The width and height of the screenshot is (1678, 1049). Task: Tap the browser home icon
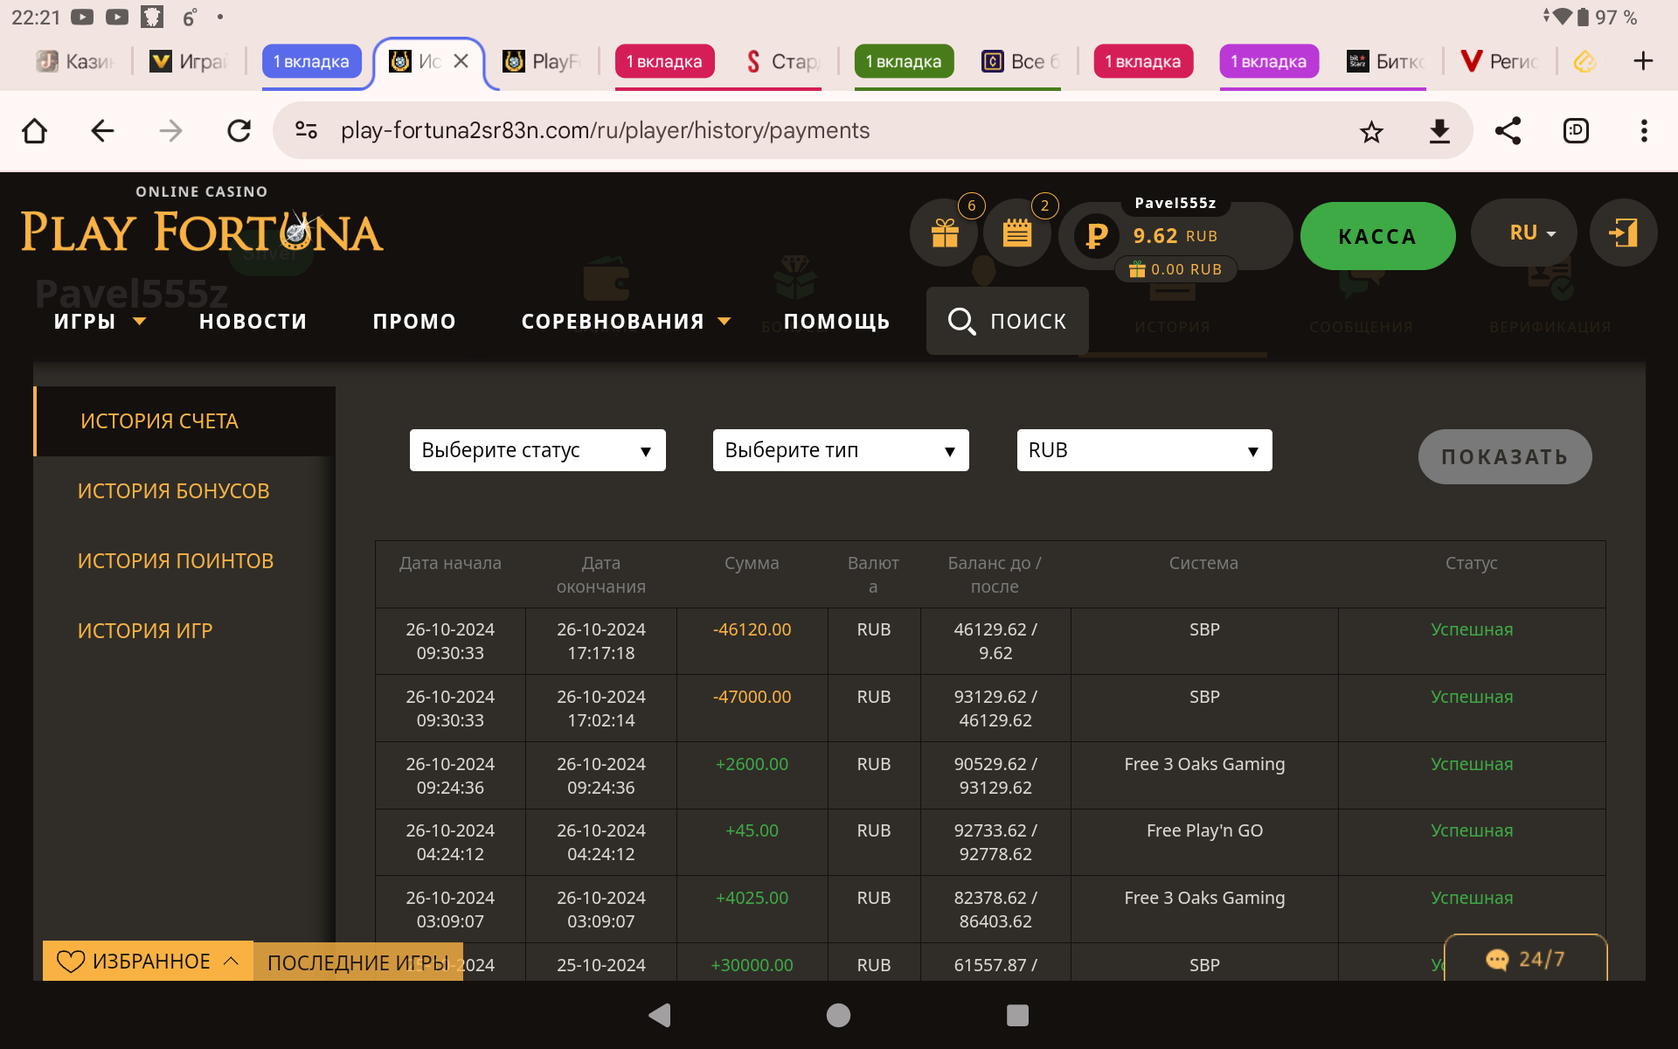tap(34, 131)
